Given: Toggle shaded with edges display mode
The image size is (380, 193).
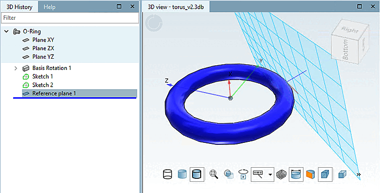Looking at the screenshot, I should (197, 174).
